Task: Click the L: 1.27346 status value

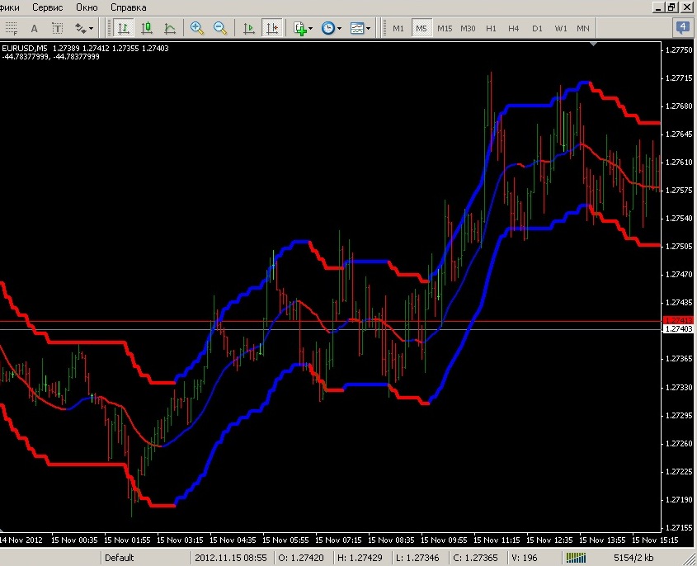Action: point(417,558)
